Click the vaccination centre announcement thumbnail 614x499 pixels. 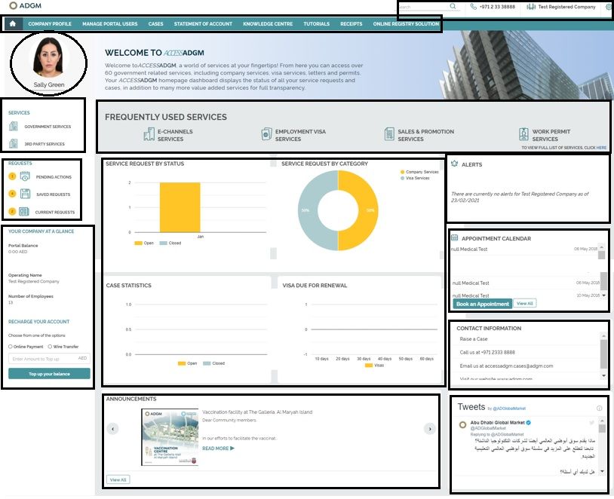(x=170, y=437)
